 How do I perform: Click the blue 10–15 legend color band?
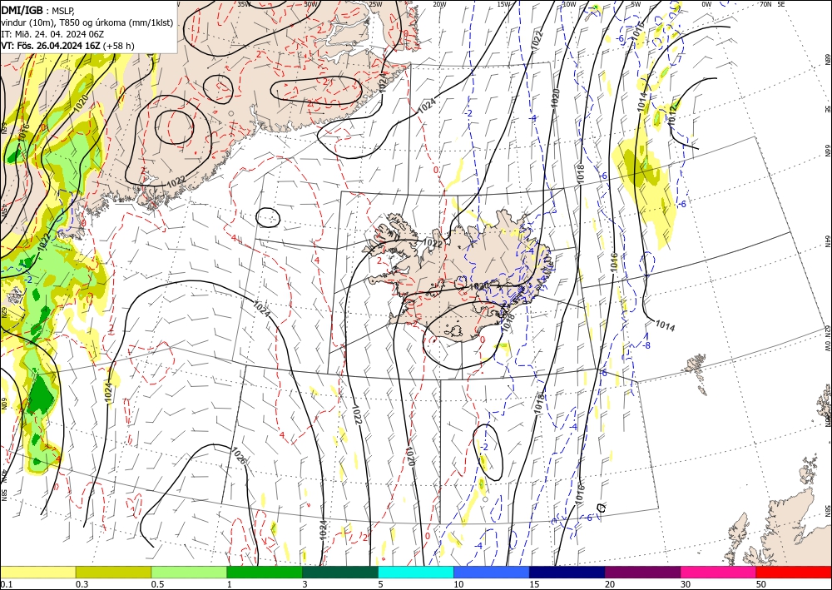(x=492, y=572)
